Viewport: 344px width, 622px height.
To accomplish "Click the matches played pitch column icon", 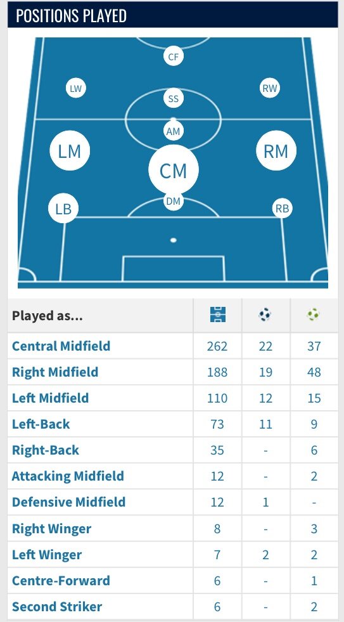I will [217, 315].
